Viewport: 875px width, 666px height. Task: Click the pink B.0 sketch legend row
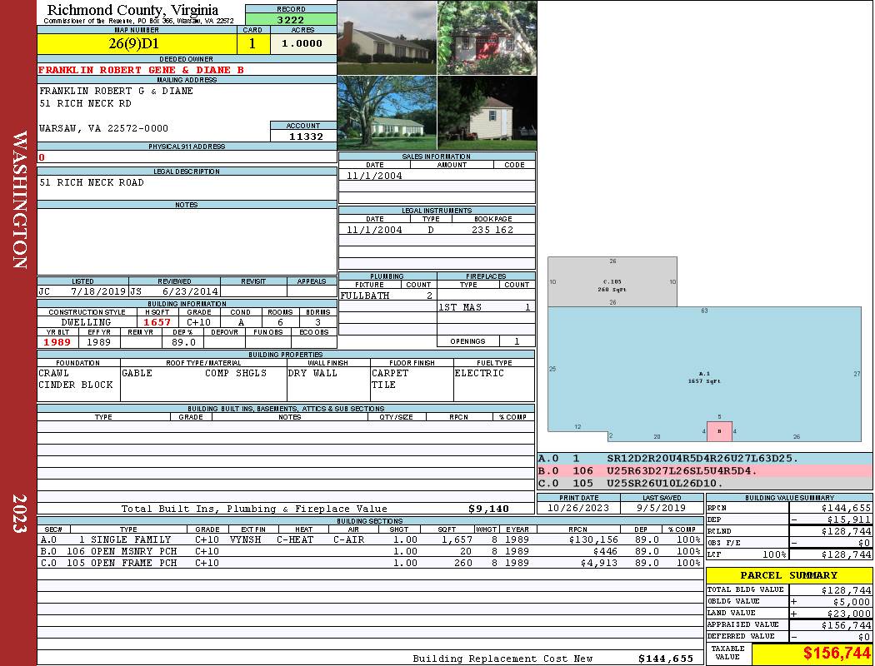(x=704, y=470)
